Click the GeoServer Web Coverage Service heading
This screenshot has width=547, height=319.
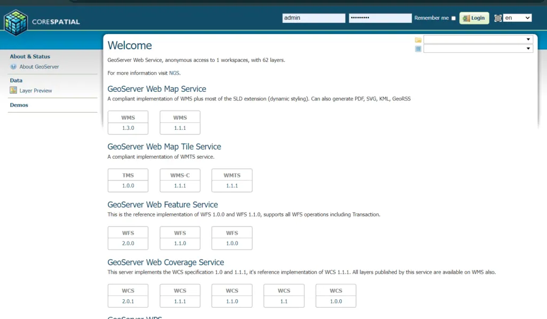166,262
